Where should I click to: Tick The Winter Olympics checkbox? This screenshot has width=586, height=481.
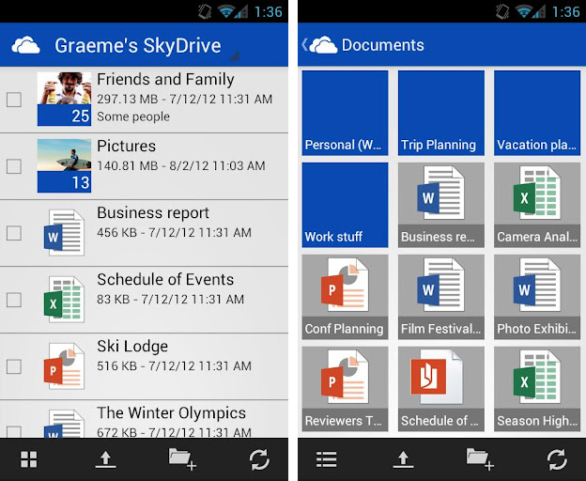[x=14, y=432]
